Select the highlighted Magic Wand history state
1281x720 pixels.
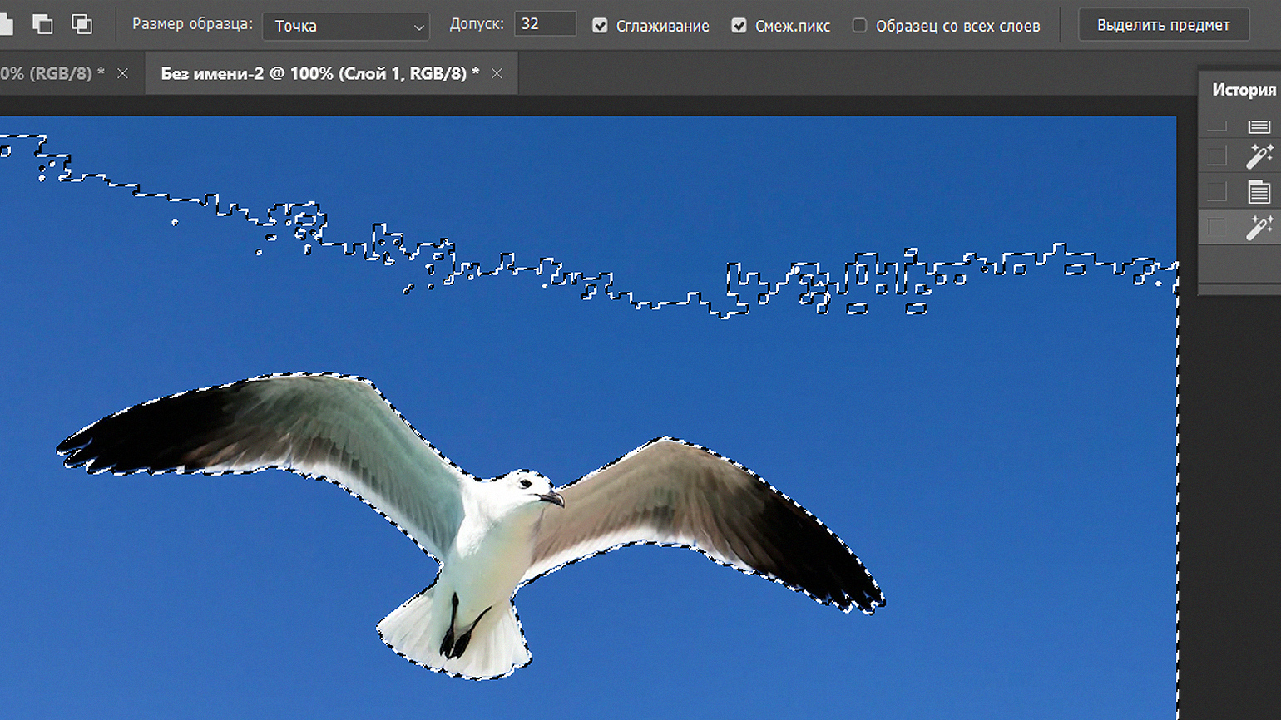pyautogui.click(x=1259, y=226)
